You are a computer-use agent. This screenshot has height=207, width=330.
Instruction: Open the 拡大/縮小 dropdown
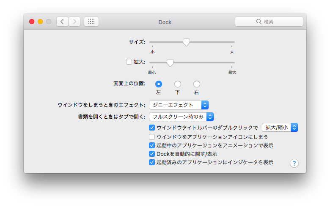coord(280,127)
